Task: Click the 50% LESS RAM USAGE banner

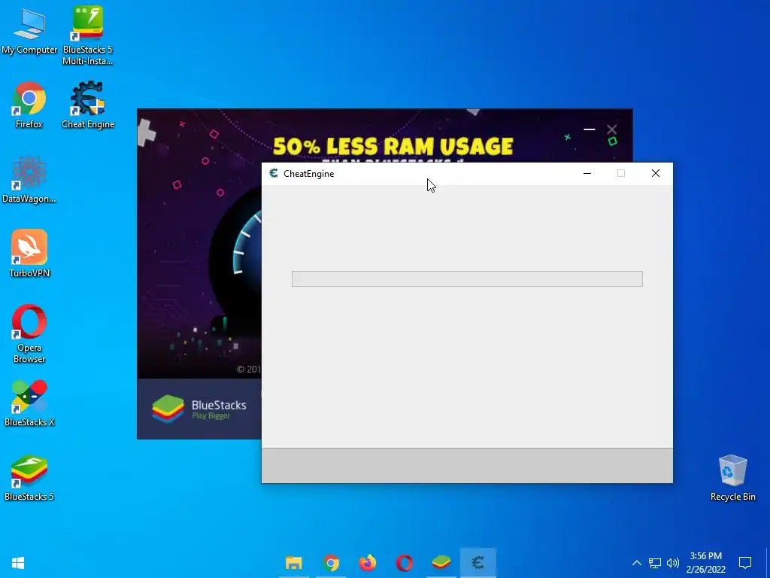Action: click(x=393, y=147)
